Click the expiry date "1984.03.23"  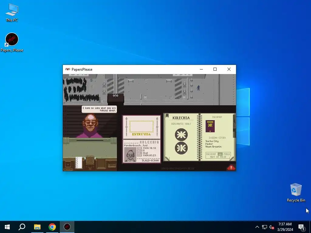point(149,155)
